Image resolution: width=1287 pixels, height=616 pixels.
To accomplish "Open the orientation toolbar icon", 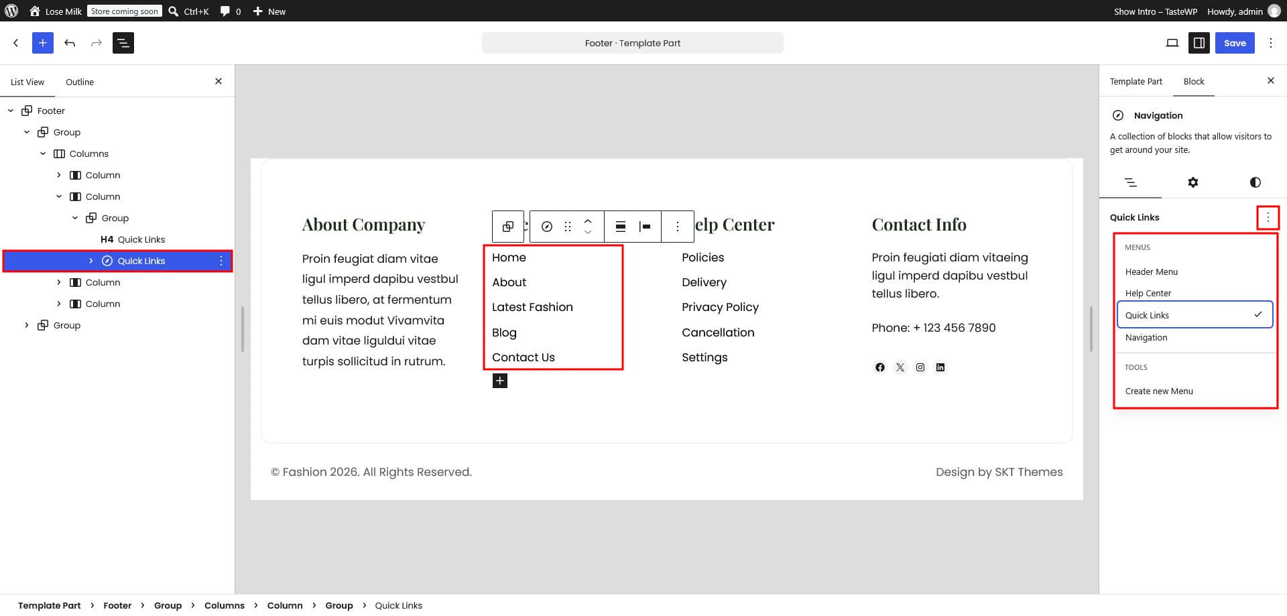I will click(x=645, y=227).
